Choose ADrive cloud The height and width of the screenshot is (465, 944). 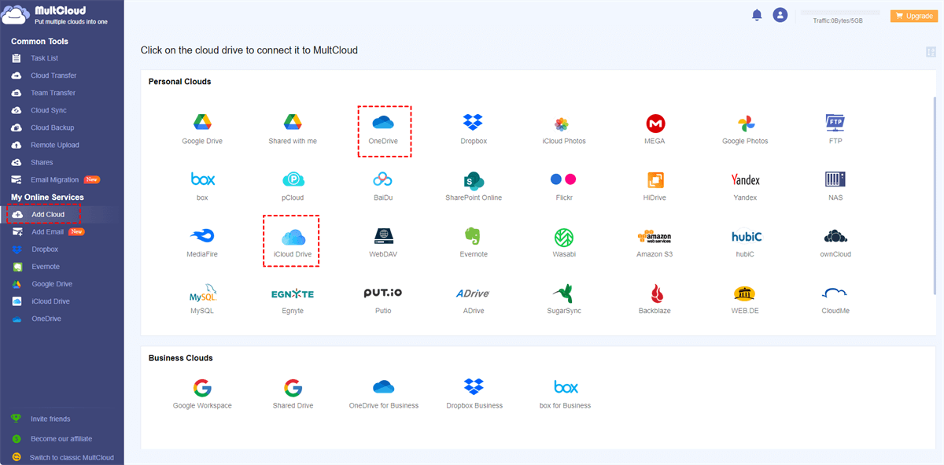474,300
